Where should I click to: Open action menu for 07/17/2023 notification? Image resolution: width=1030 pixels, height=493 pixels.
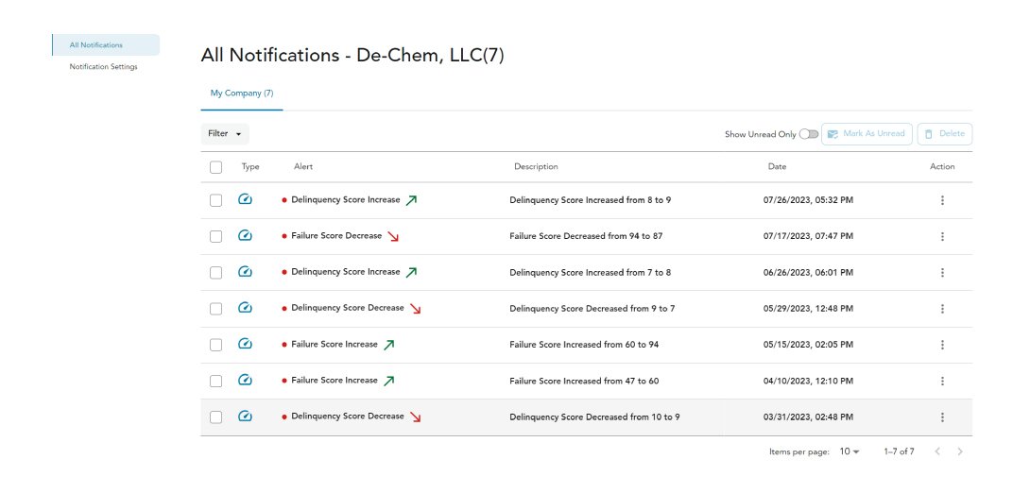pos(942,236)
